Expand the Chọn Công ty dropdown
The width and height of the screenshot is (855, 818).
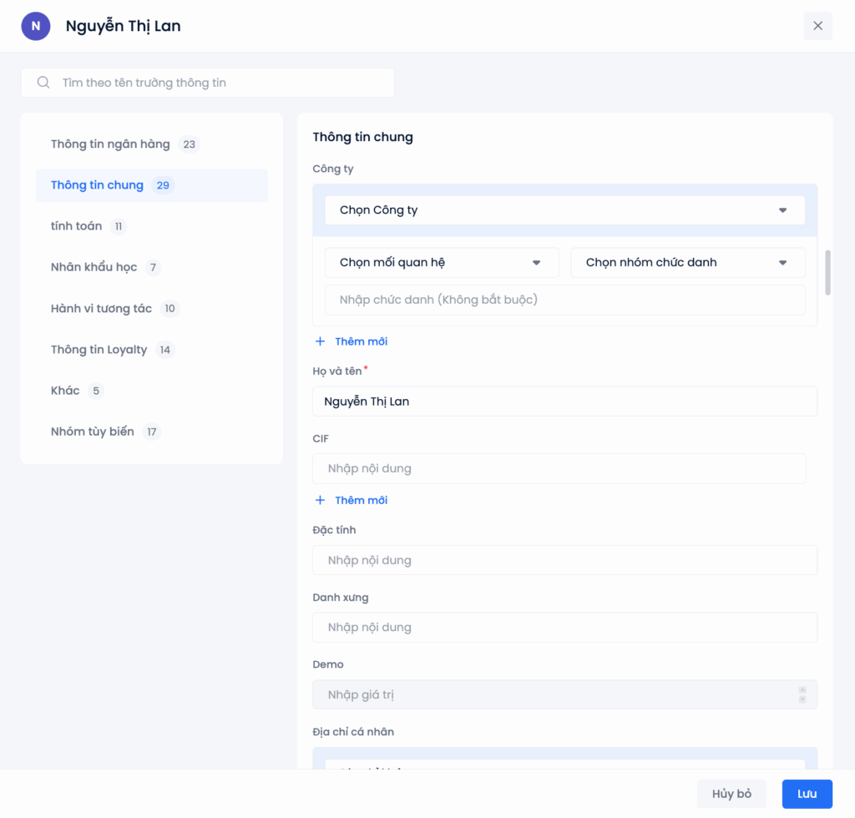coord(564,210)
